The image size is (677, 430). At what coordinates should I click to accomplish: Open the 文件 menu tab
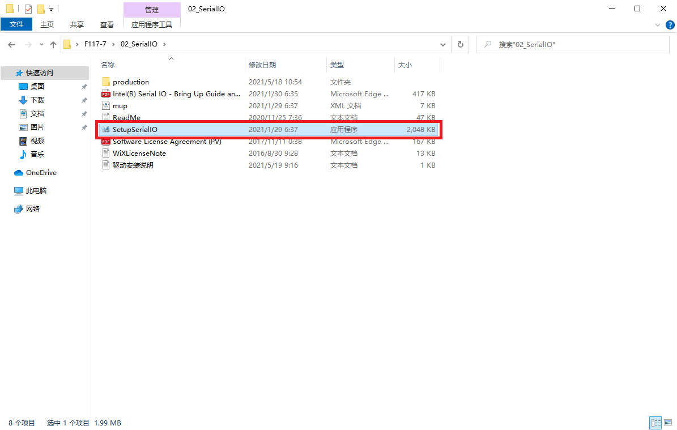coord(16,24)
